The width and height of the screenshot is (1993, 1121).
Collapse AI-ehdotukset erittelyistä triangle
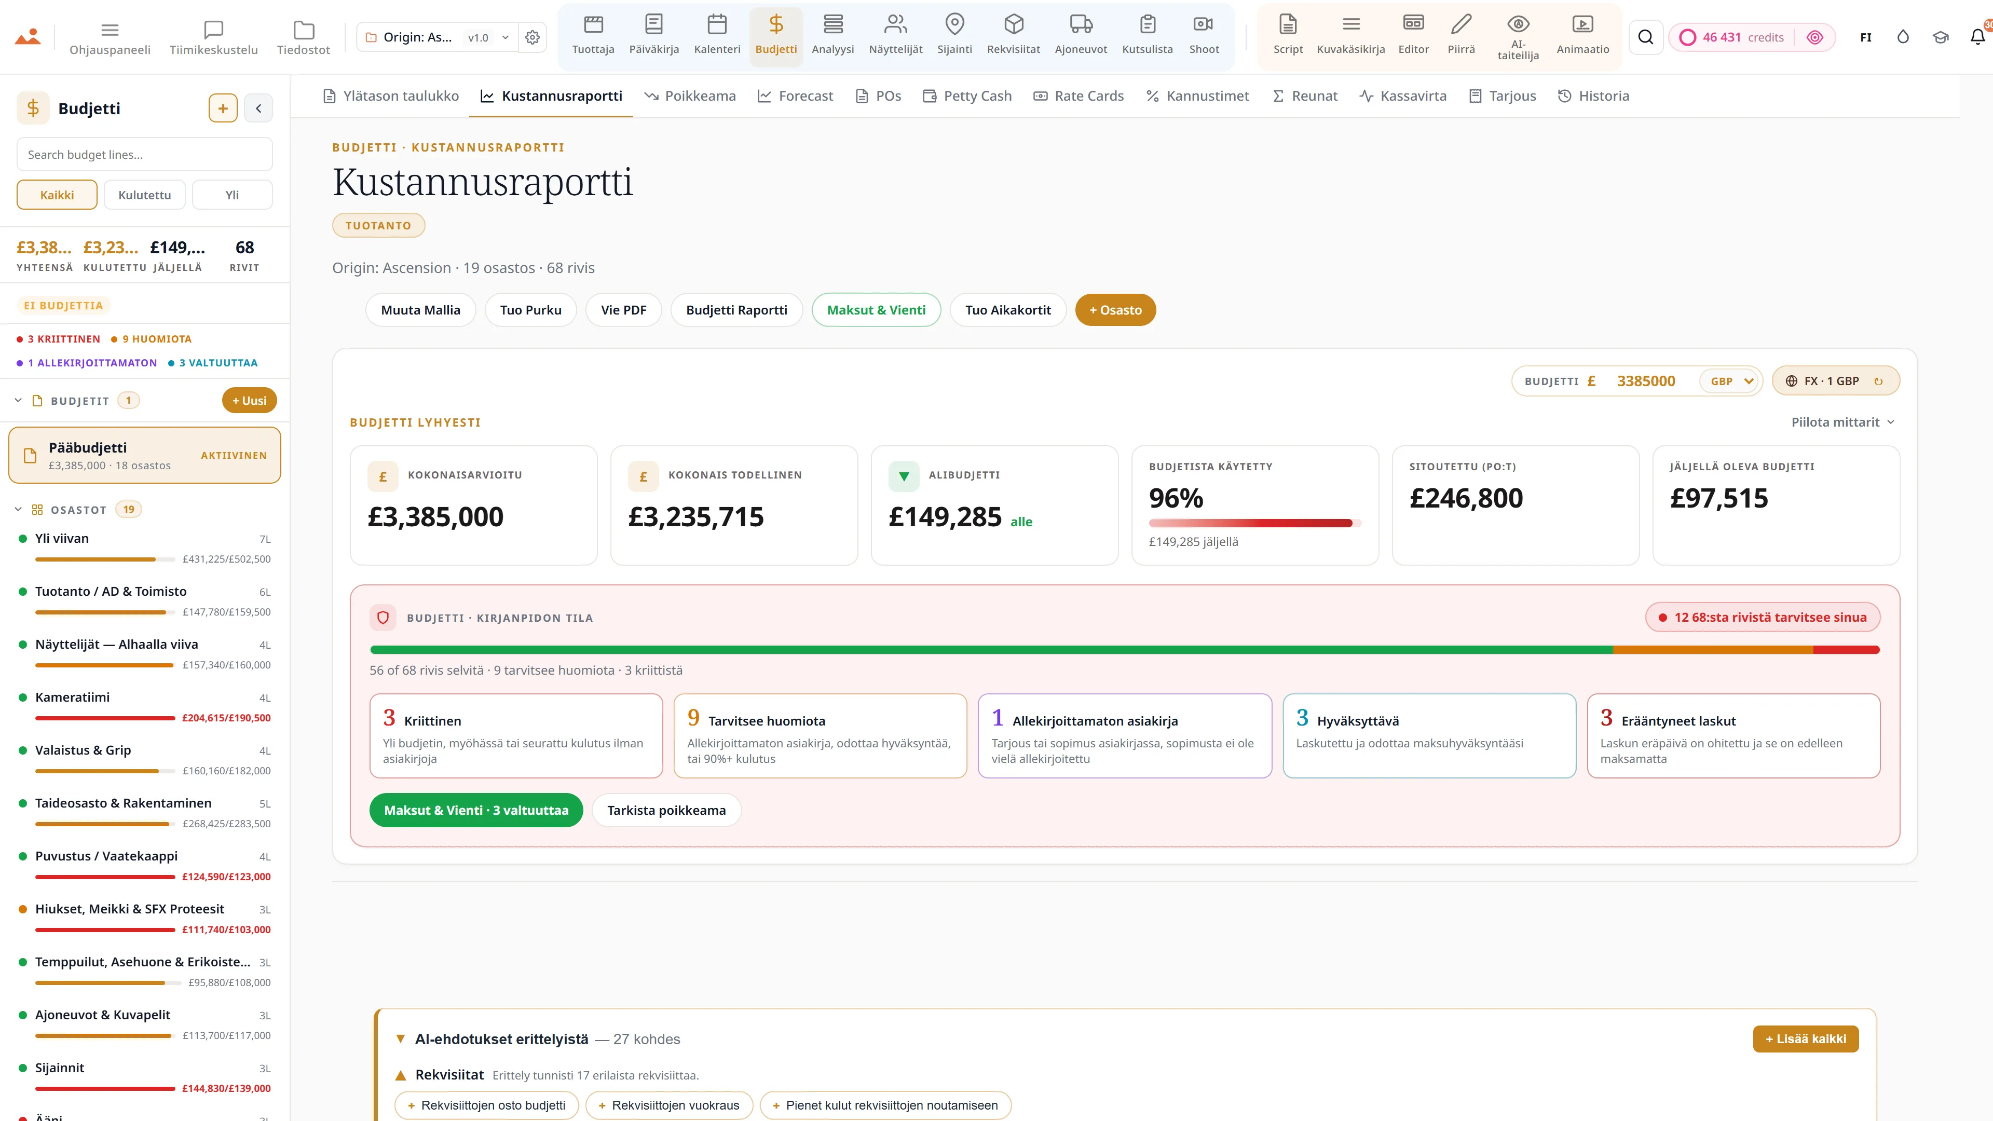(400, 1039)
